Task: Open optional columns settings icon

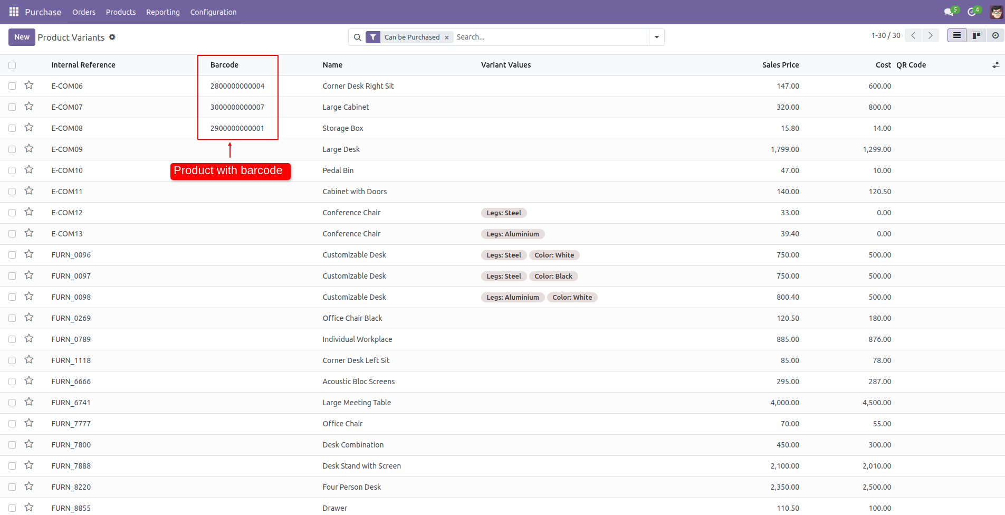Action: tap(996, 65)
